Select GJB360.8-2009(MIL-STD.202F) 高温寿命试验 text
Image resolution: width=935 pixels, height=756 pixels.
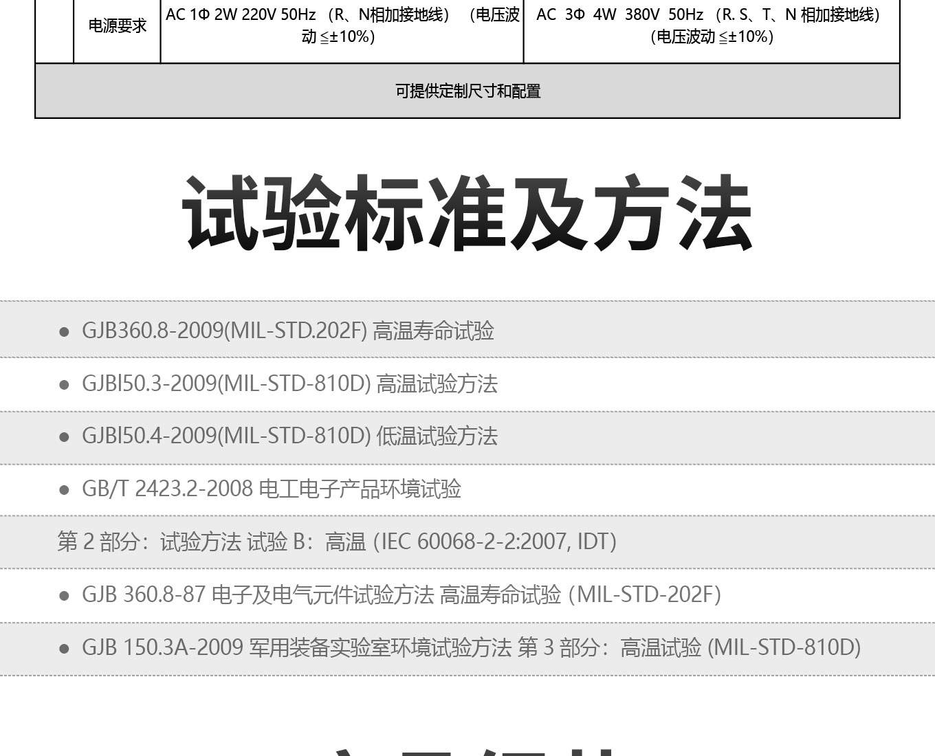(x=288, y=331)
